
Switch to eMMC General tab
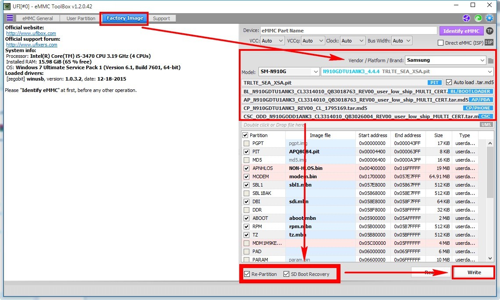point(38,18)
